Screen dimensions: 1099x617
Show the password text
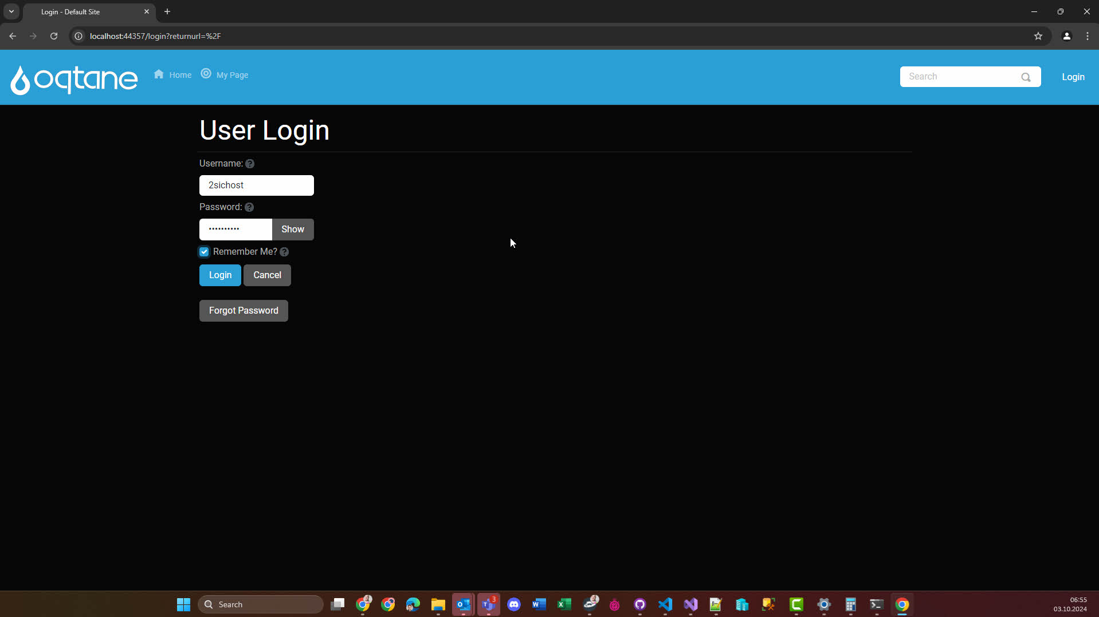[292, 230]
